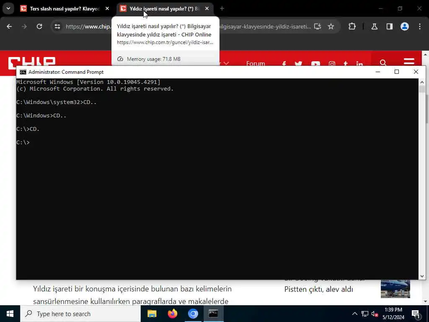429x322 pixels.
Task: Open the CHIP hamburger menu
Action: coord(409,62)
